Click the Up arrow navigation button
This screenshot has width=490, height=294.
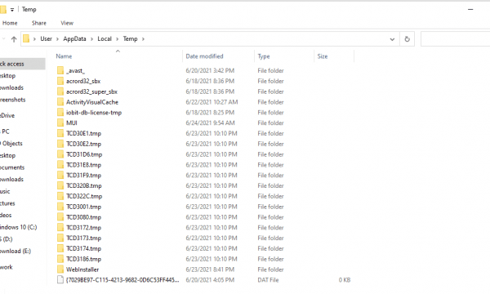[x=14, y=39]
